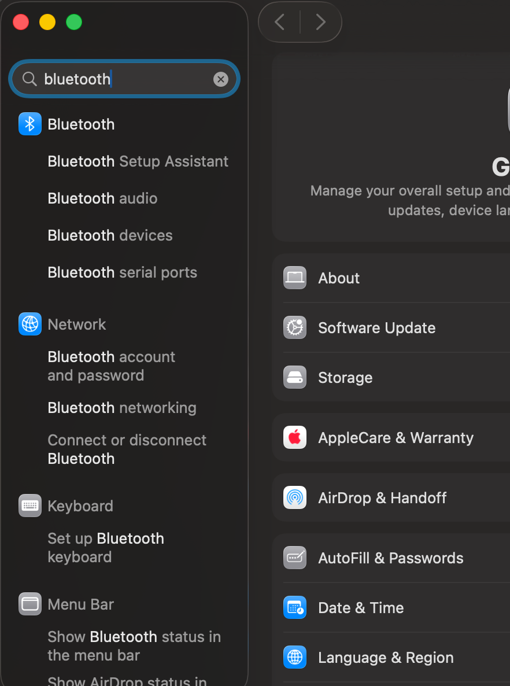Click the Software Update gear icon
Viewport: 510px width, 686px height.
point(295,327)
